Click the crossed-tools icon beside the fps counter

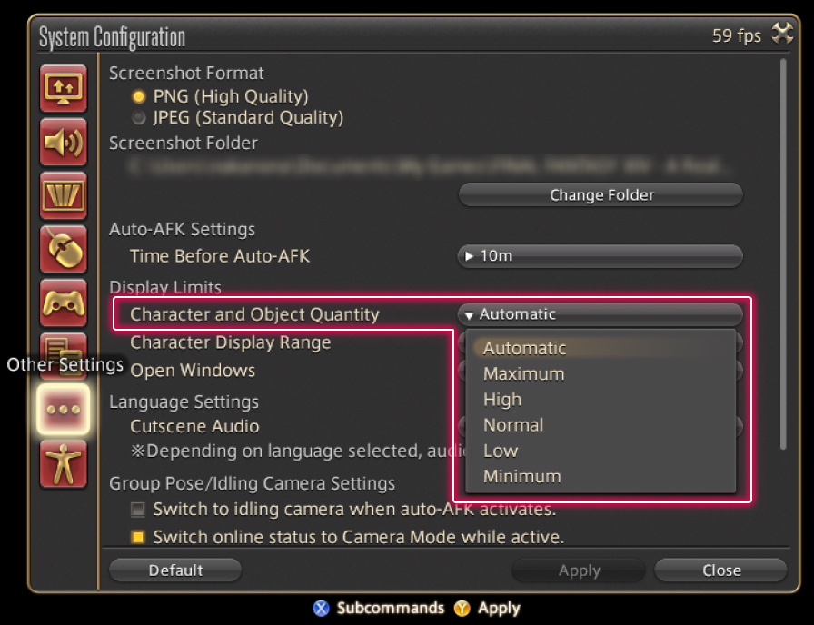(781, 35)
